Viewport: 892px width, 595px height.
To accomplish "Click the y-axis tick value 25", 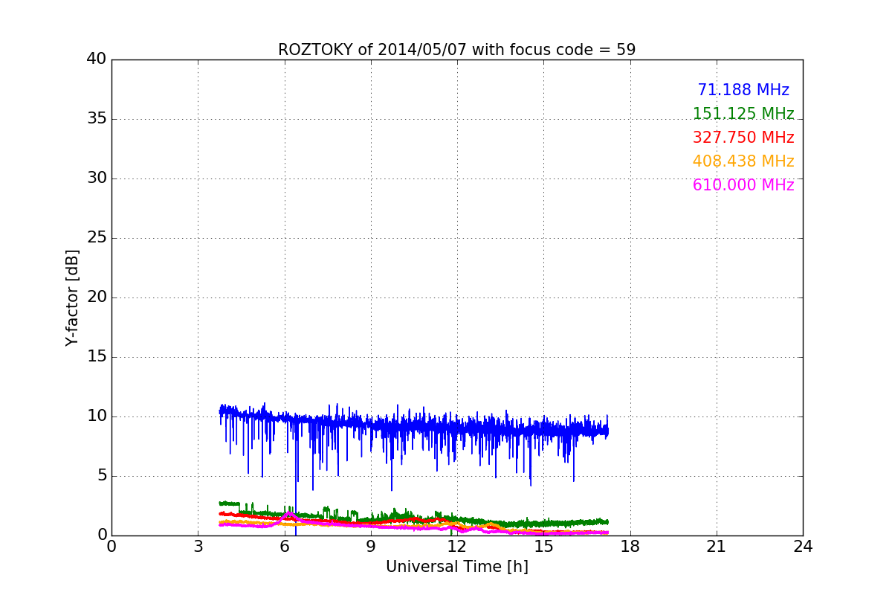I will tap(96, 238).
